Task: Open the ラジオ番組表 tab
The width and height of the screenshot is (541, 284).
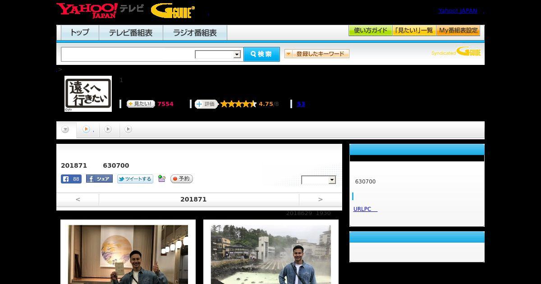Action: (x=195, y=32)
